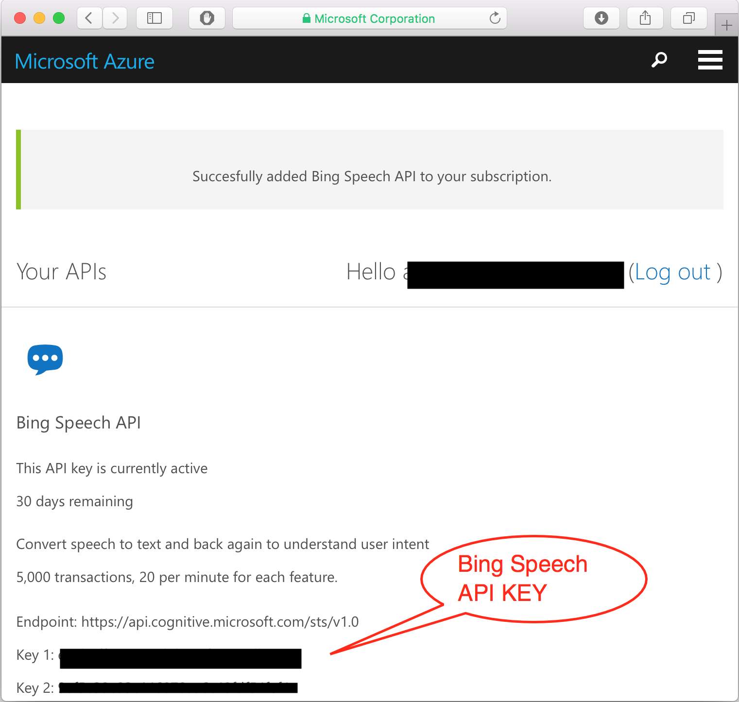Click the '5,000 transactions' quota text
739x702 pixels.
click(x=177, y=577)
